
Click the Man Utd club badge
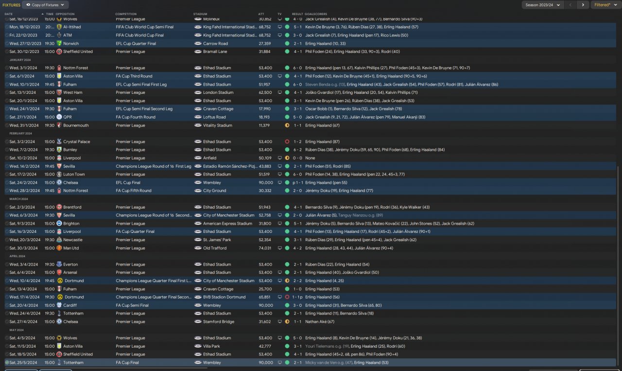click(x=59, y=248)
